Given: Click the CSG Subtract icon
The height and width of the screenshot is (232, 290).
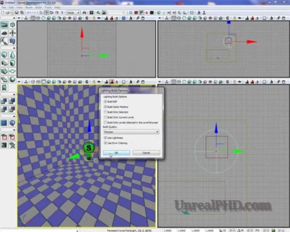Looking at the screenshot, I should [12, 101].
